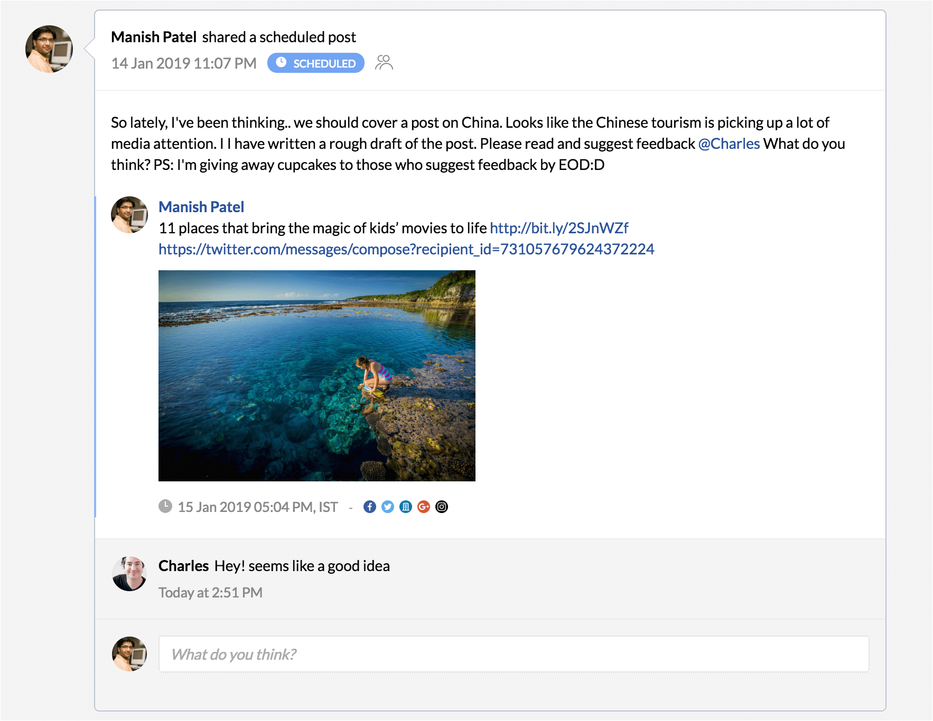Click the SCHEDULED status badge
This screenshot has height=721, width=933.
[x=315, y=63]
